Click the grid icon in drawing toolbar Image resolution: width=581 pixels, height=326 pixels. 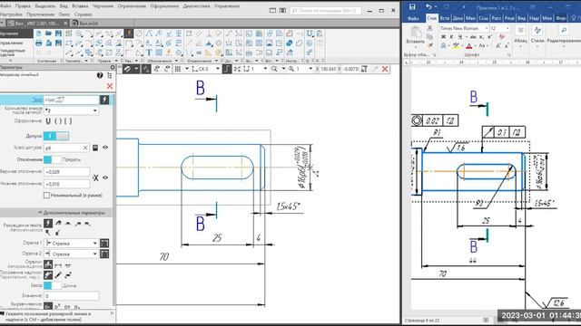pyautogui.click(x=178, y=69)
